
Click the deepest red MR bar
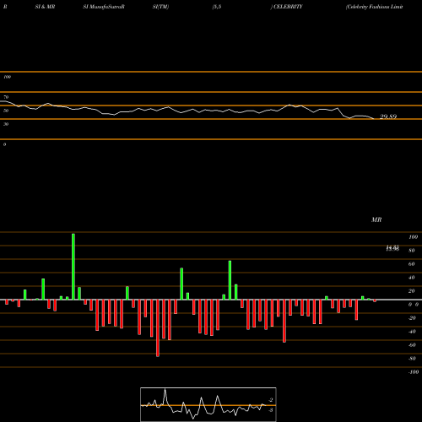pos(158,328)
